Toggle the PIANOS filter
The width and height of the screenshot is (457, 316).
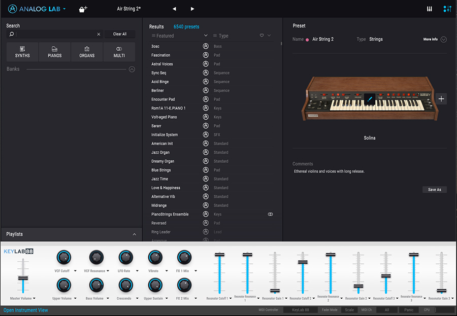click(55, 52)
